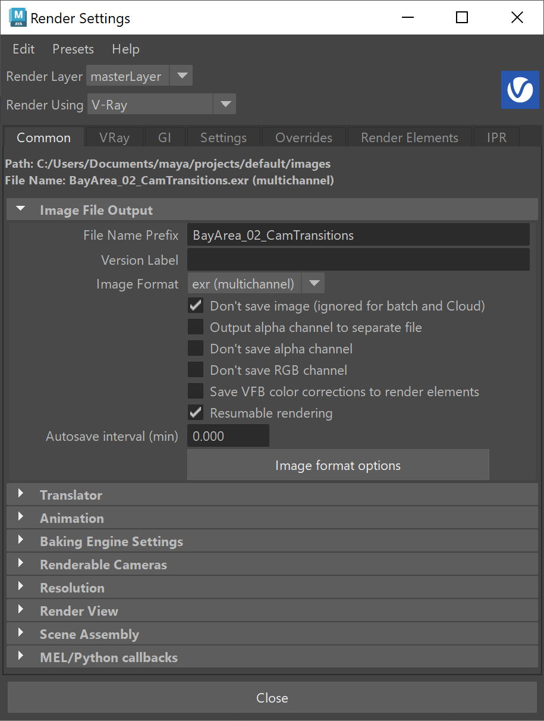Click the Close button at bottom
This screenshot has height=721, width=544.
point(272,698)
